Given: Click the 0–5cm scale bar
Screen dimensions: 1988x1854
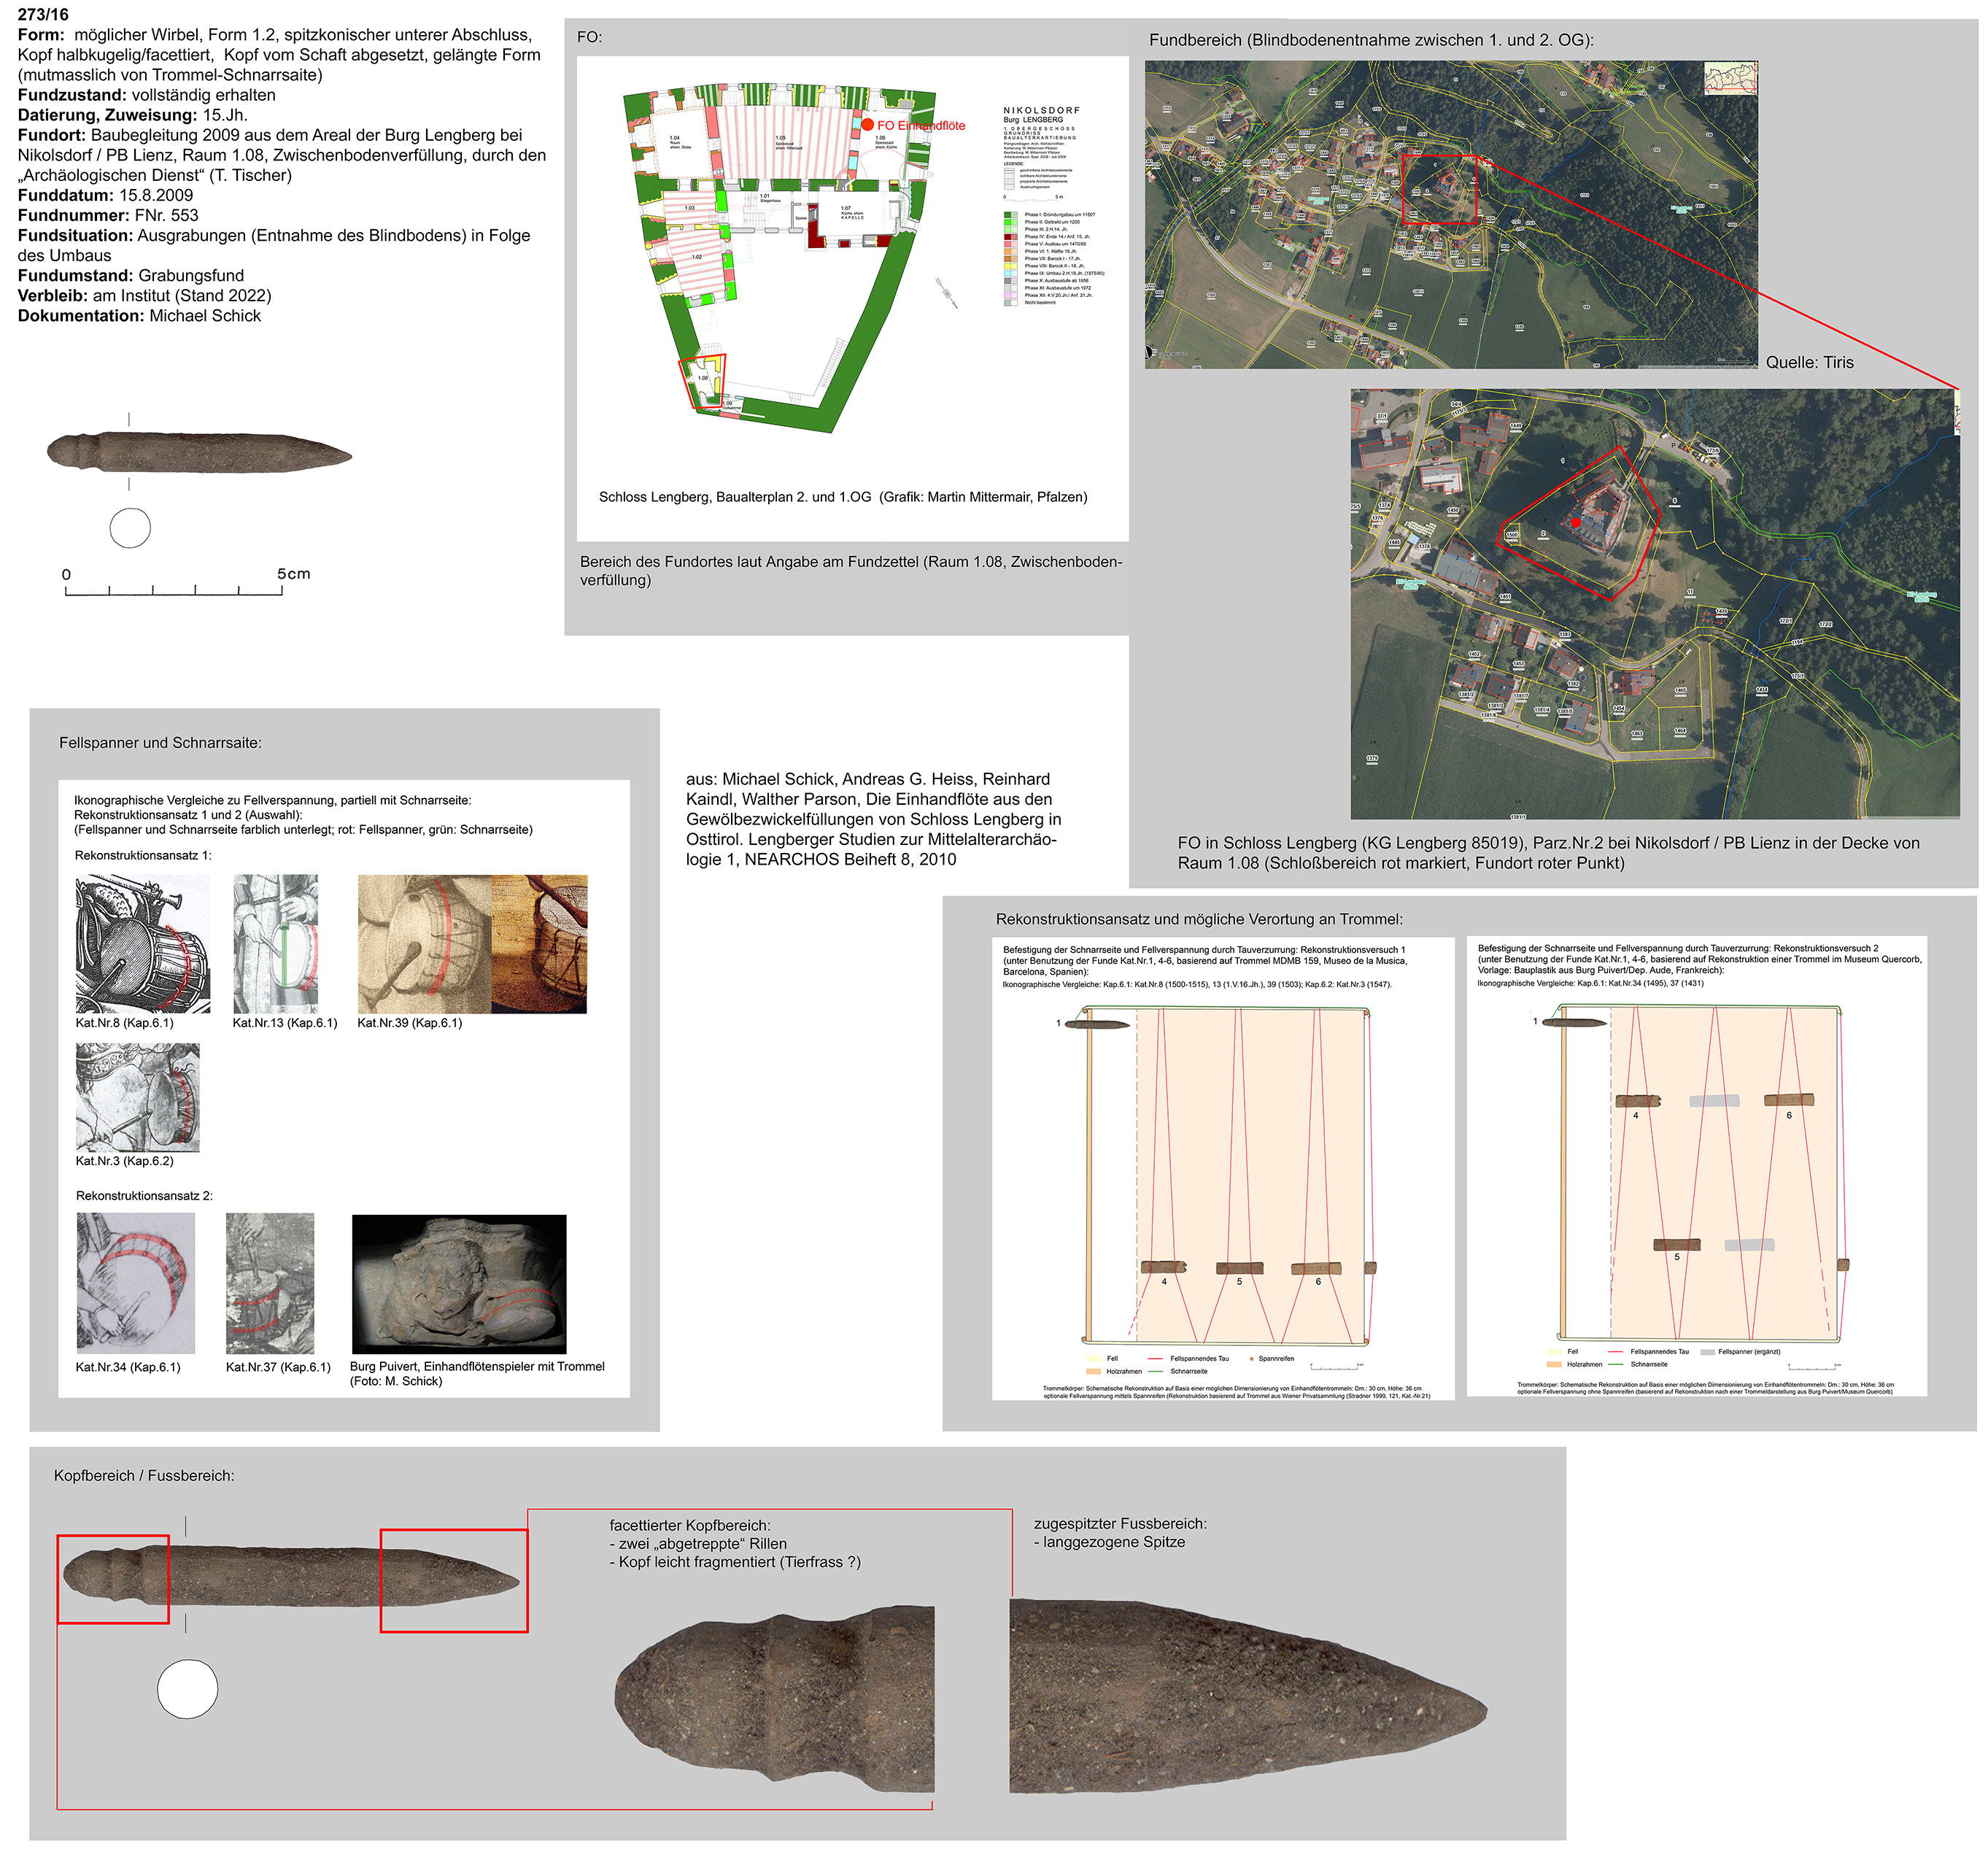Looking at the screenshot, I should click(x=174, y=590).
